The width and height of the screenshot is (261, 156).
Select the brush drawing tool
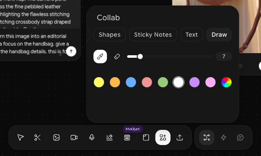point(100,56)
